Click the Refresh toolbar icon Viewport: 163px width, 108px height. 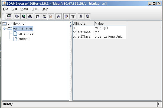23,17
